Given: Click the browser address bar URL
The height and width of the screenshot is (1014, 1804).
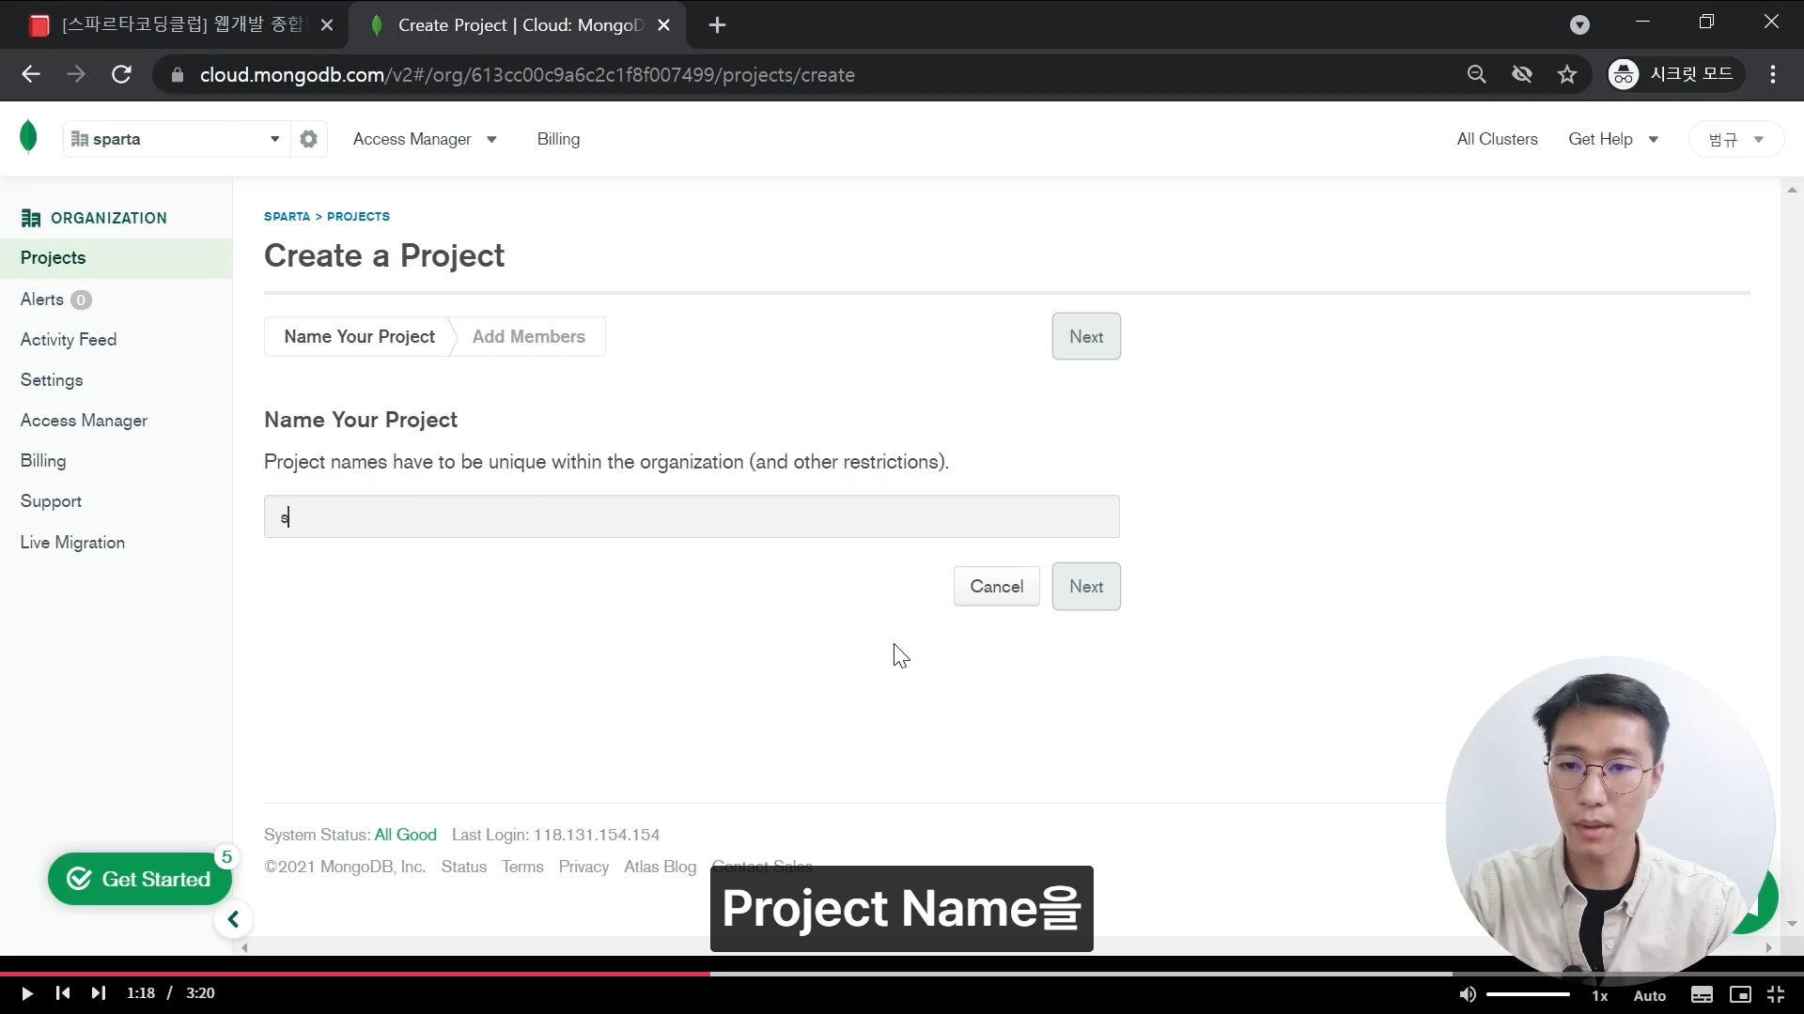Looking at the screenshot, I should [x=527, y=75].
